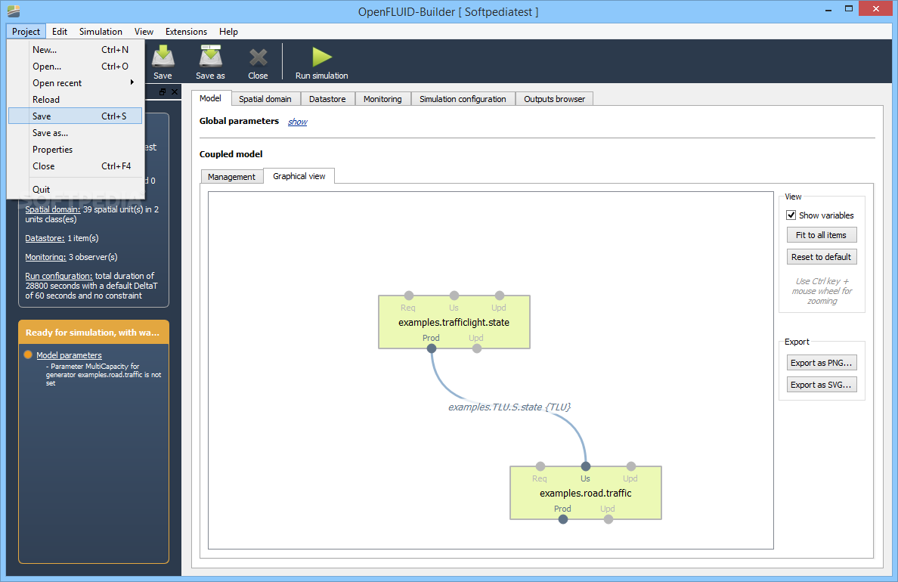The width and height of the screenshot is (898, 582).
Task: Switch to the Outputs browser tab
Action: coord(554,99)
